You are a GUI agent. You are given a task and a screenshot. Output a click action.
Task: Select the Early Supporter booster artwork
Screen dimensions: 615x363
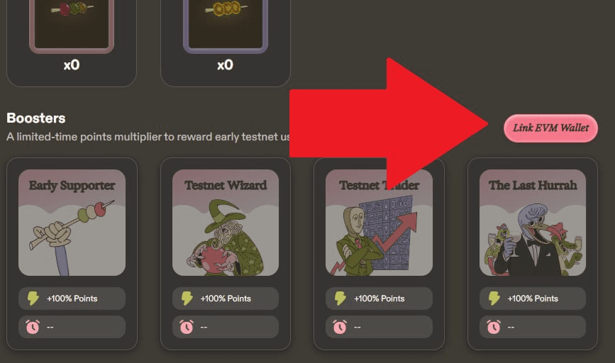pyautogui.click(x=72, y=223)
